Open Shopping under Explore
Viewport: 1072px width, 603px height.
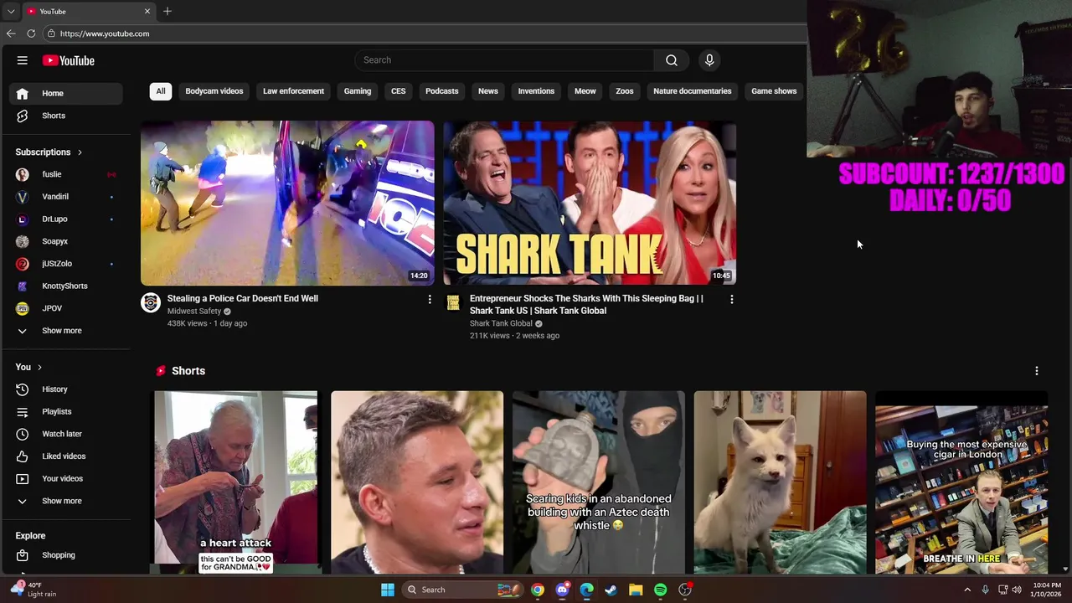pos(66,555)
